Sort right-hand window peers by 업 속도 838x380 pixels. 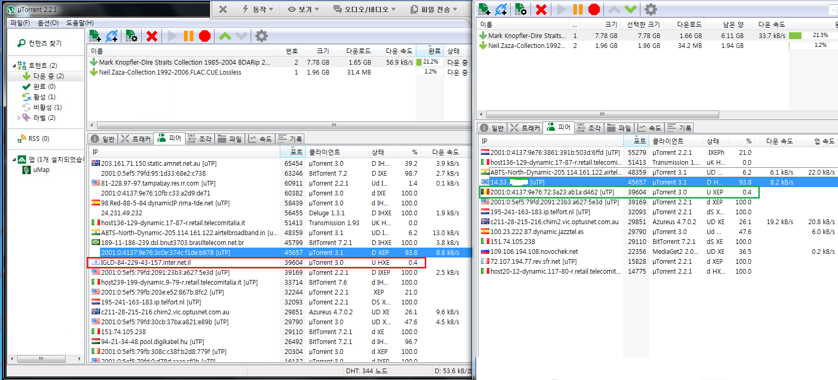tap(819, 141)
